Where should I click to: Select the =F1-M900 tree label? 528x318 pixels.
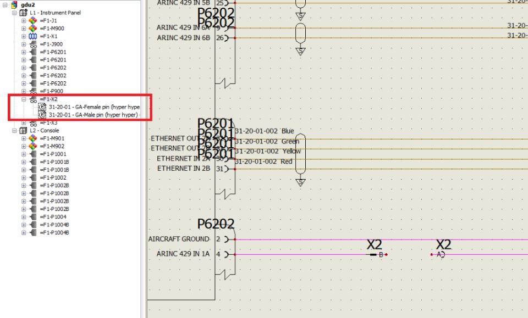[52, 28]
